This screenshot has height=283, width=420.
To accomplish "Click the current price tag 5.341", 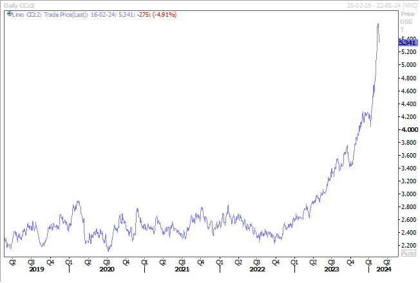I will pyautogui.click(x=408, y=42).
